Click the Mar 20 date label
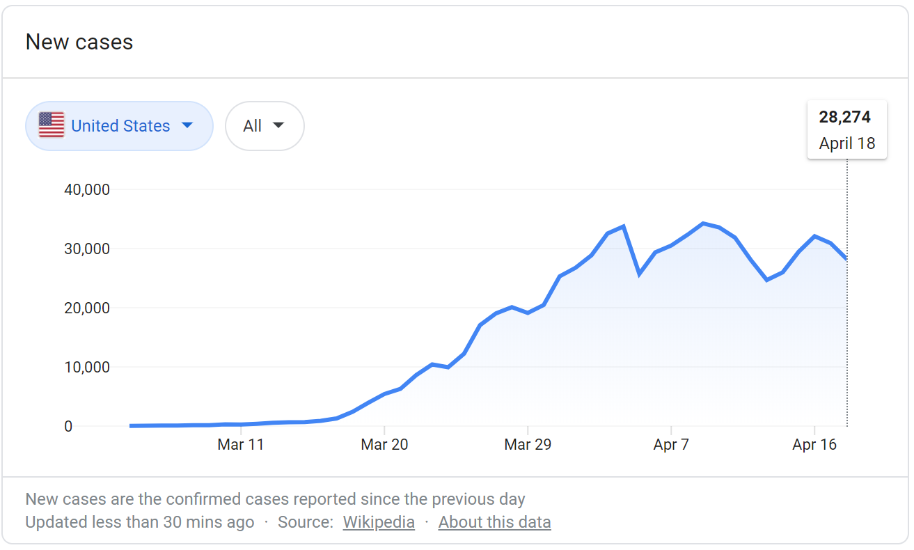Viewport: 914px width, 550px height. 384,445
